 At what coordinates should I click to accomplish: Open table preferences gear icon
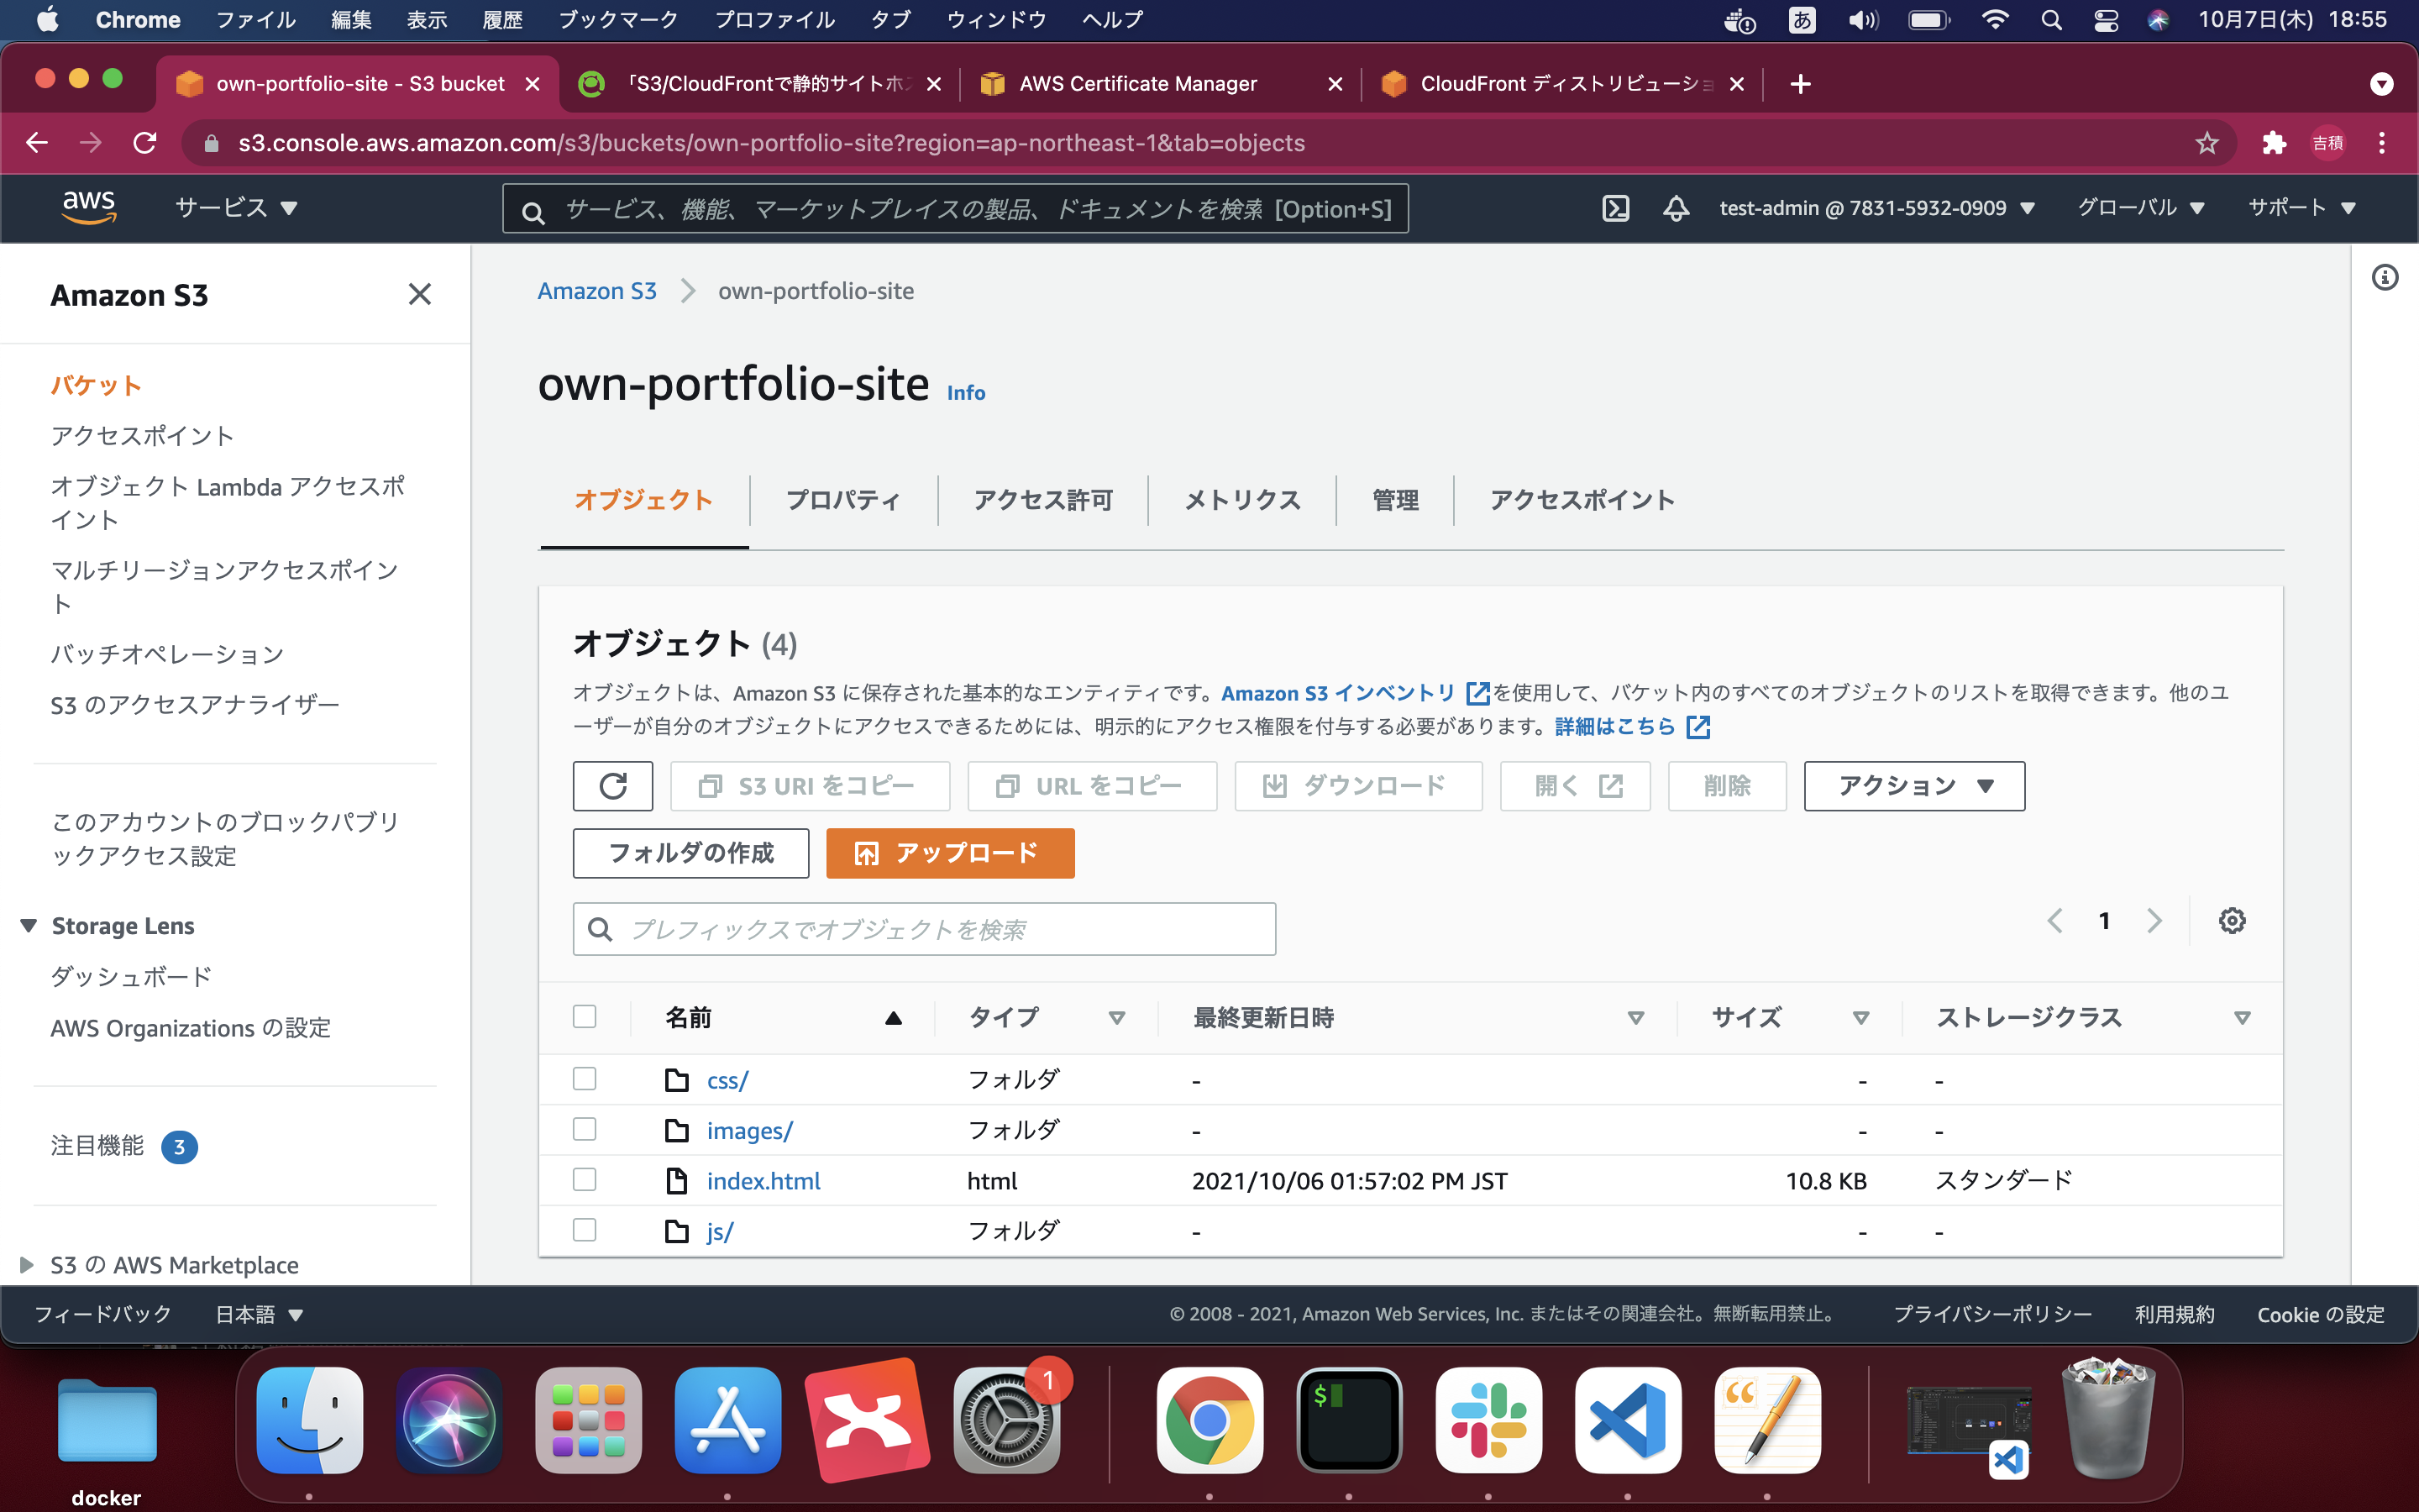(x=2232, y=920)
